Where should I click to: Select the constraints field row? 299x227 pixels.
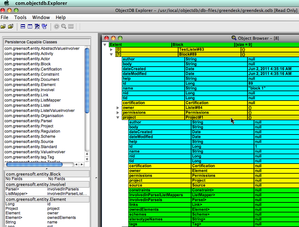213,190
